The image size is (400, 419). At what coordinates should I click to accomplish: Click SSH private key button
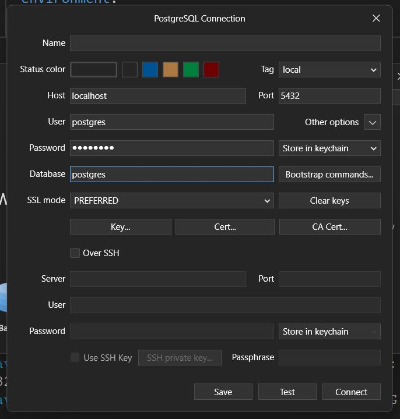coord(180,357)
